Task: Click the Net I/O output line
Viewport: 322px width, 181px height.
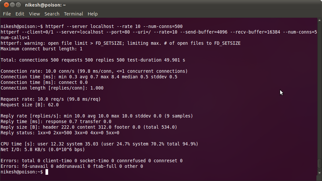Action: coord(43,150)
